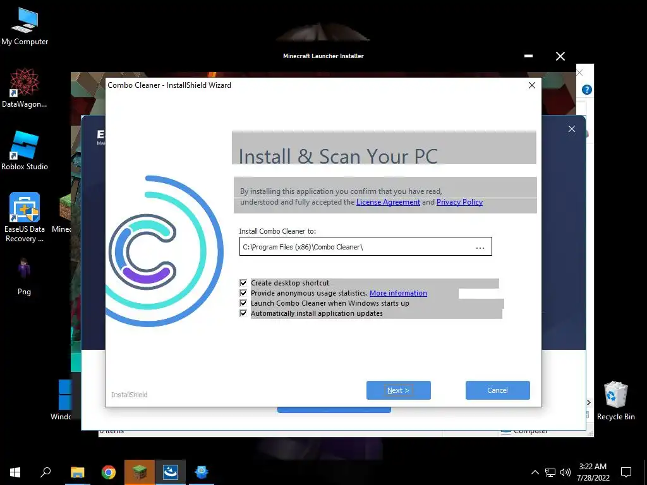
Task: Open the Windows Start menu
Action: click(x=15, y=472)
